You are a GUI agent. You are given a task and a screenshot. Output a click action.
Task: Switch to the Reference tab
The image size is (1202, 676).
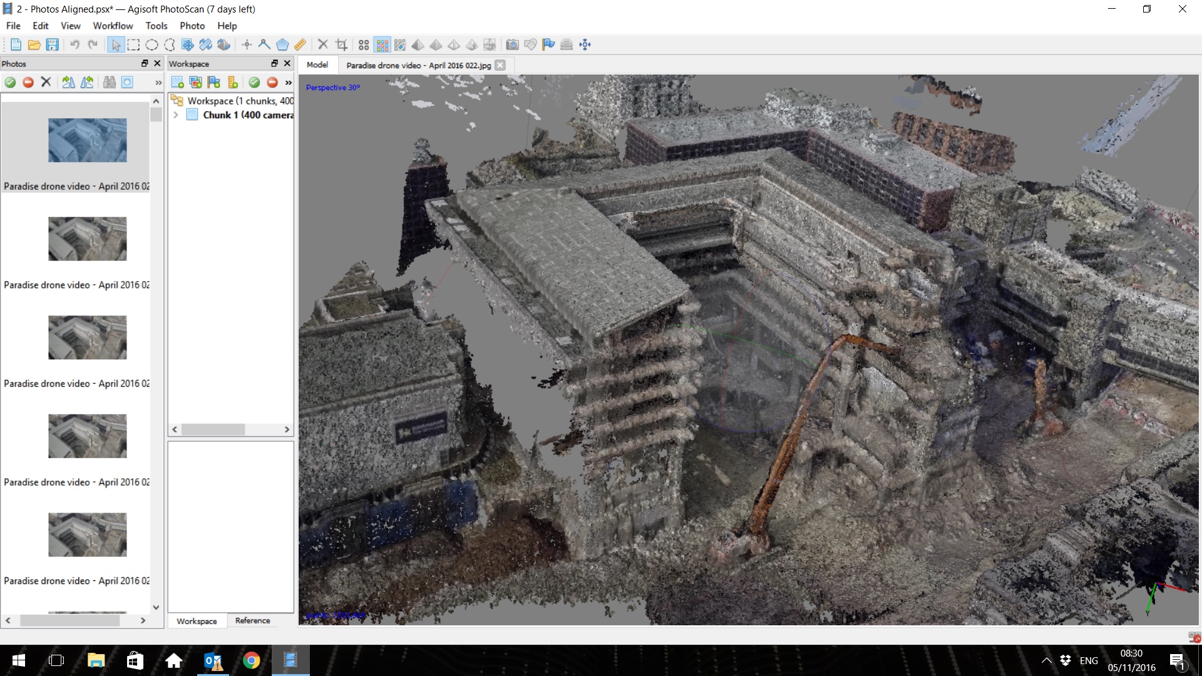pyautogui.click(x=252, y=620)
